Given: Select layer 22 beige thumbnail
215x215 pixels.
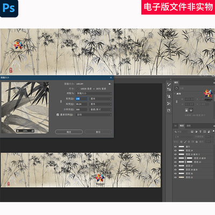Looking at the screenshot, I should (182, 177).
